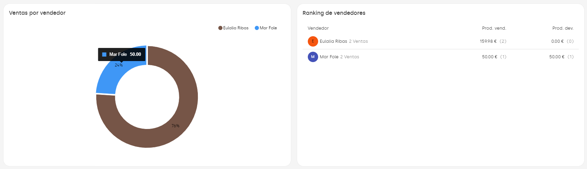
Task: Sort by Prod. vend. column header
Action: coord(494,28)
